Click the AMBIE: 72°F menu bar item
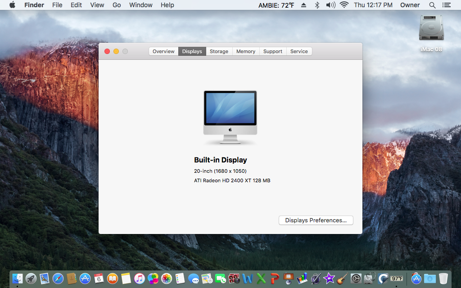 point(276,5)
